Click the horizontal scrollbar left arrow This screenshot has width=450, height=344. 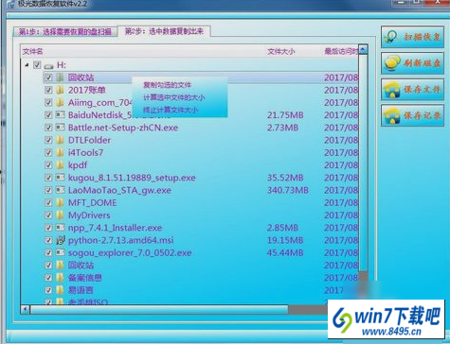26,309
